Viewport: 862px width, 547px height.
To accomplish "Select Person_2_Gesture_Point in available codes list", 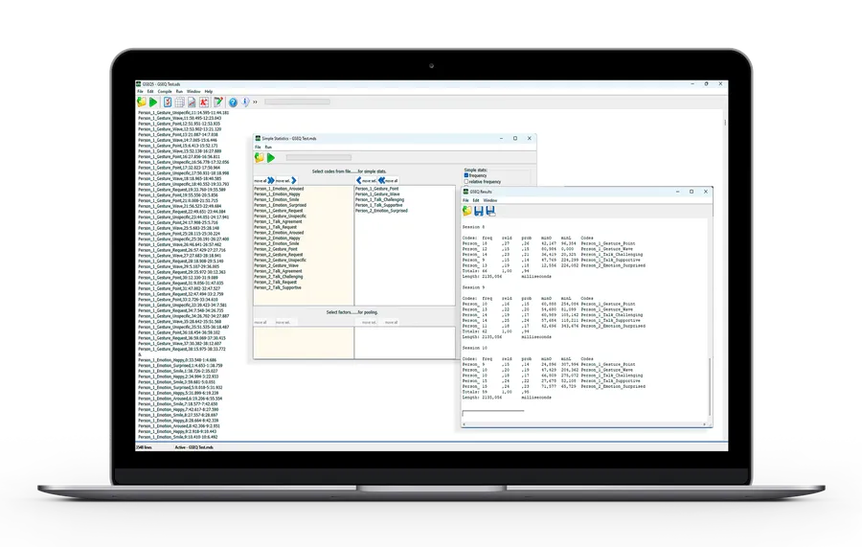I will [x=276, y=249].
